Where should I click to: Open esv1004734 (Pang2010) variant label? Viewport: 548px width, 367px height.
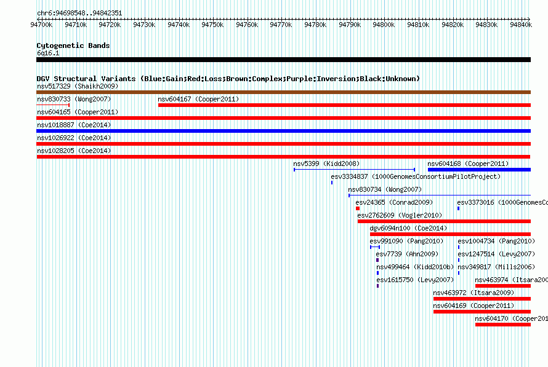tap(496, 241)
